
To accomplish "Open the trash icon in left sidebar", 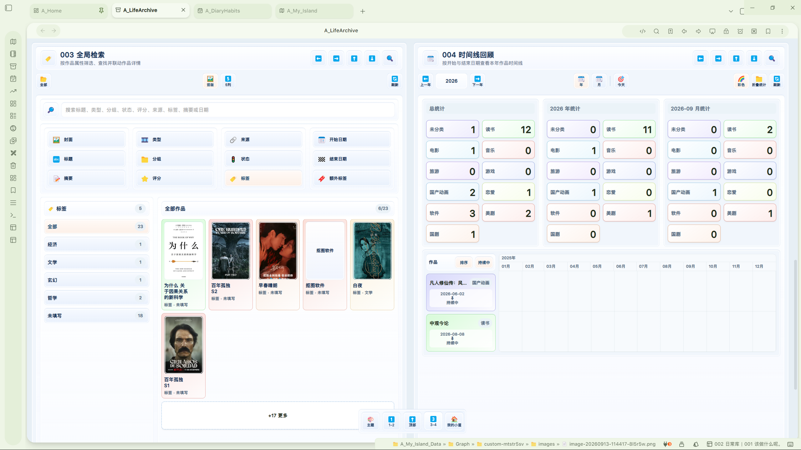I will click(x=13, y=165).
